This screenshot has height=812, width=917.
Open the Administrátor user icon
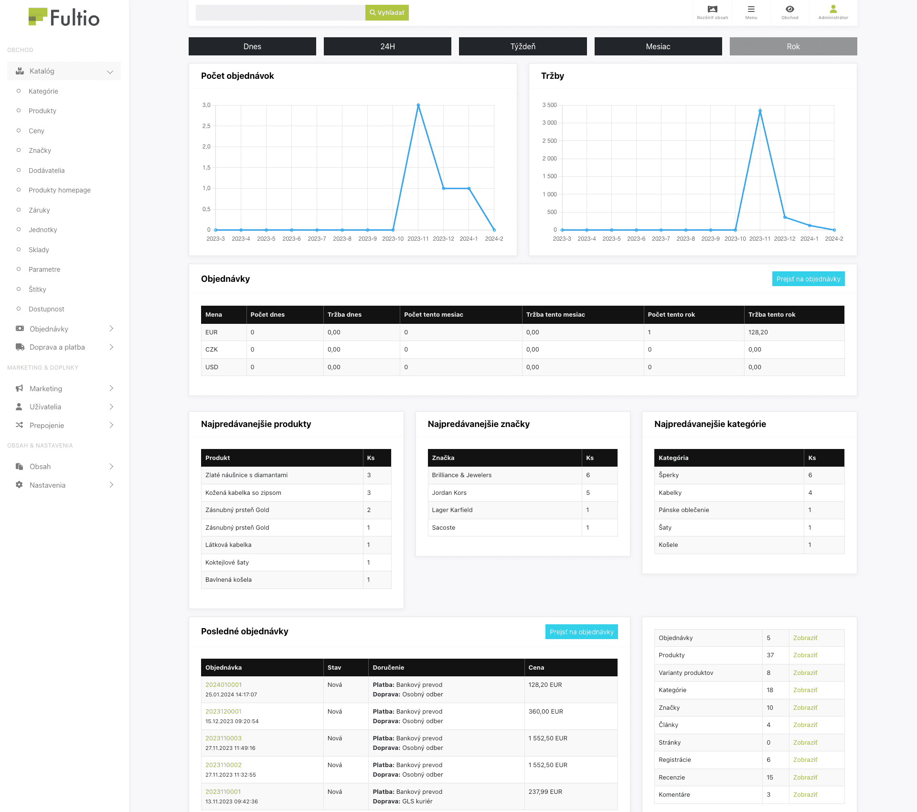(833, 9)
